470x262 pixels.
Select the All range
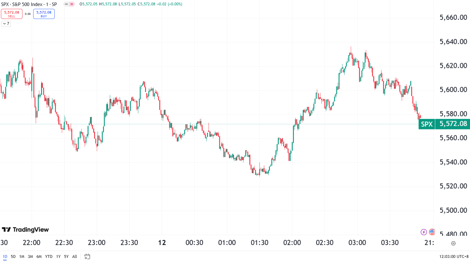point(74,257)
